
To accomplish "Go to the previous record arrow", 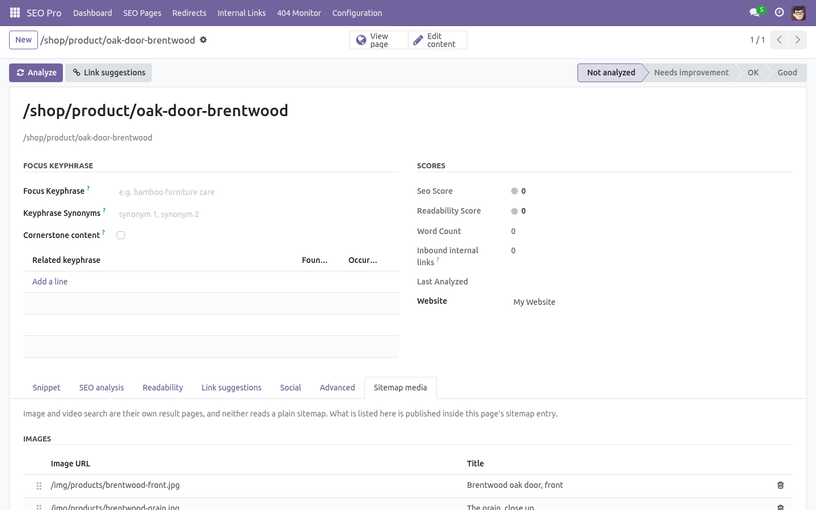I will coord(779,40).
